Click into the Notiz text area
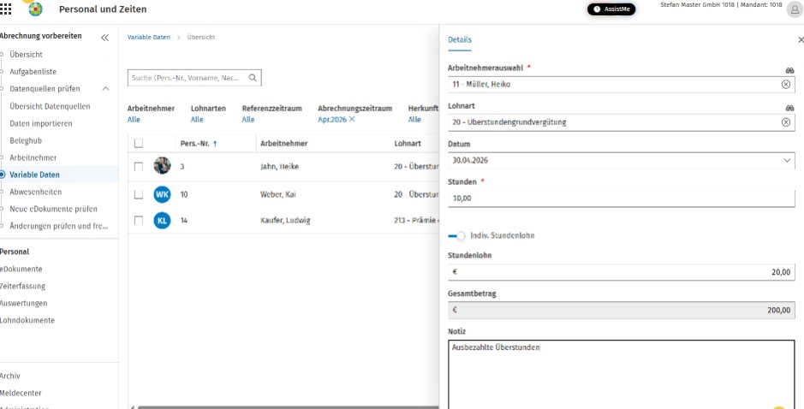This screenshot has height=409, width=804. [x=622, y=374]
